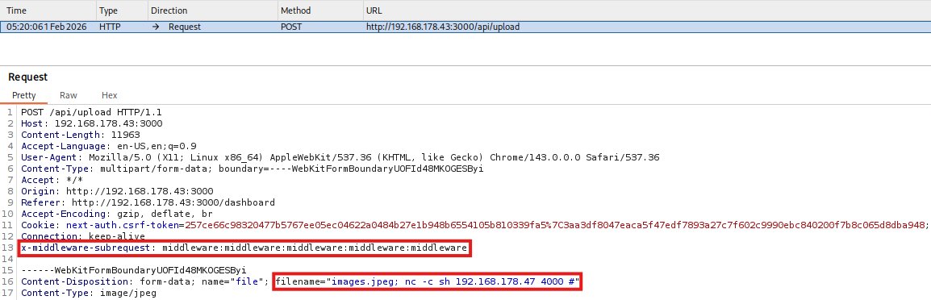Select the POST /api/upload request row
931x300 pixels.
click(x=465, y=27)
